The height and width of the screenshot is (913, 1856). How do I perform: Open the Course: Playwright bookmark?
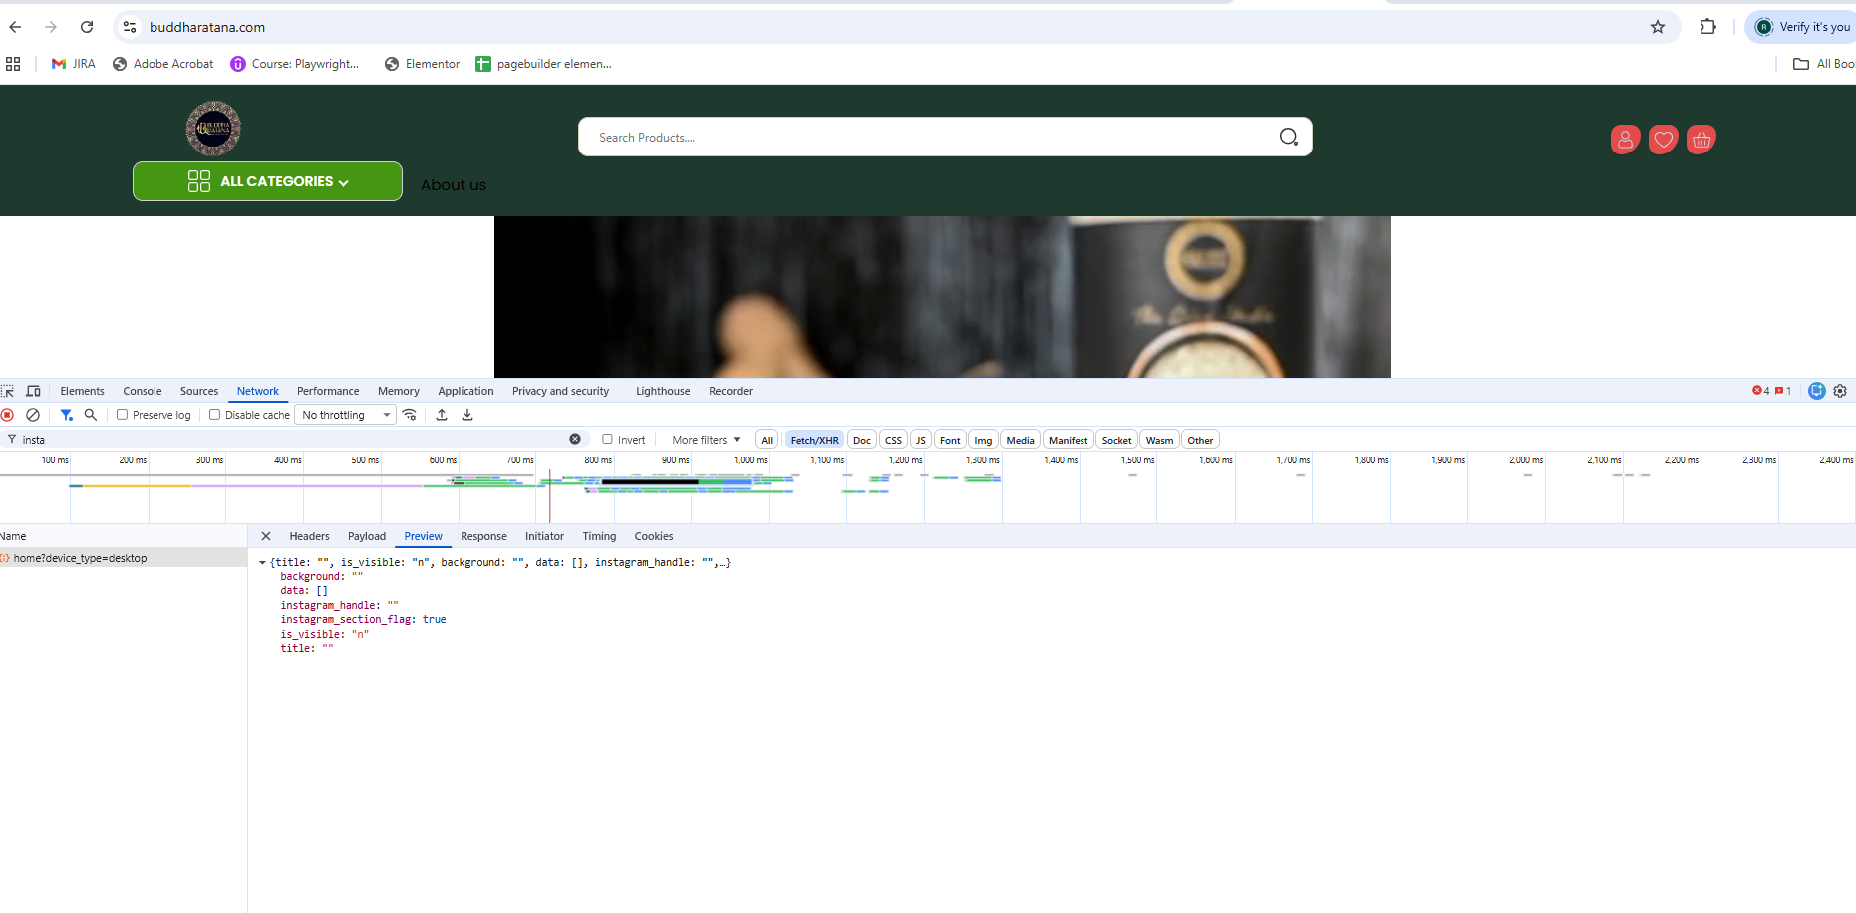click(x=294, y=64)
